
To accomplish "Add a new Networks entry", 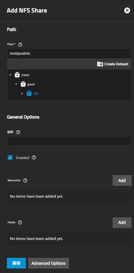I will point(122,180).
